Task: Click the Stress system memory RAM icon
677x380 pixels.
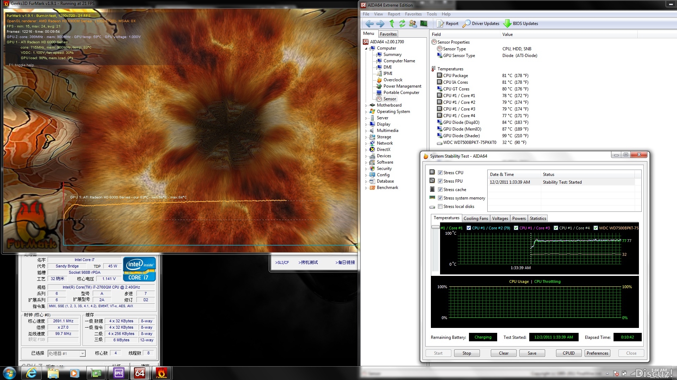Action: (432, 198)
